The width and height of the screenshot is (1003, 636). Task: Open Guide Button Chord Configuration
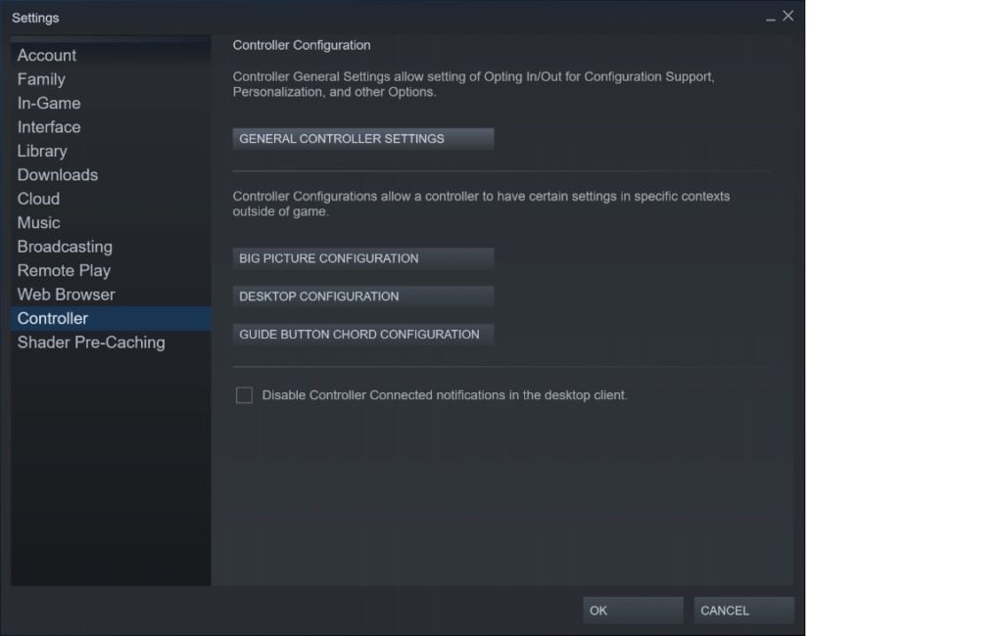(363, 335)
